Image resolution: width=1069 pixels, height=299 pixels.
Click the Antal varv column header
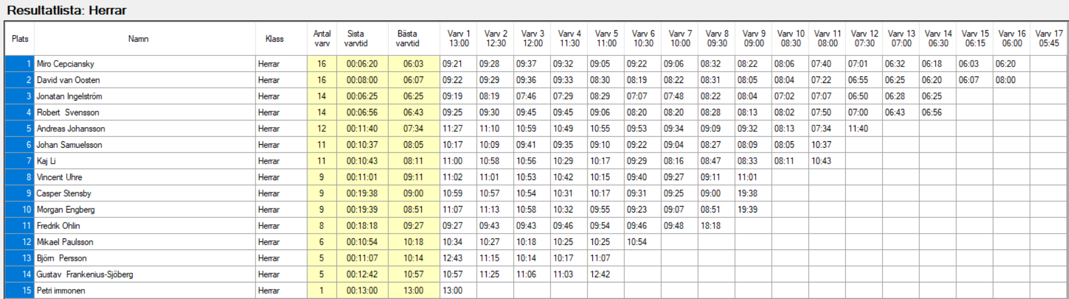pyautogui.click(x=322, y=39)
